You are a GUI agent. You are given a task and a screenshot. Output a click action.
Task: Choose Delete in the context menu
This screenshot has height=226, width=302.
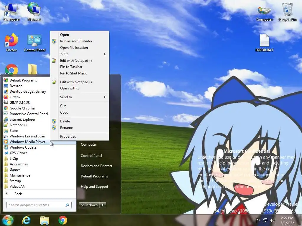tap(80, 121)
